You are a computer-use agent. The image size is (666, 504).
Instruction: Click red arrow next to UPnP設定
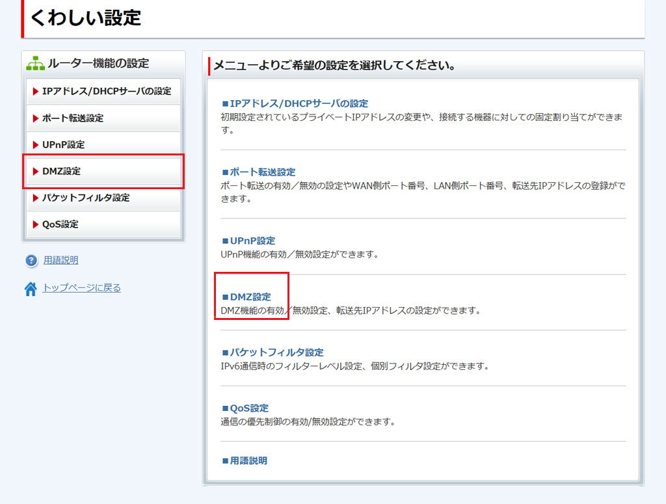click(36, 145)
